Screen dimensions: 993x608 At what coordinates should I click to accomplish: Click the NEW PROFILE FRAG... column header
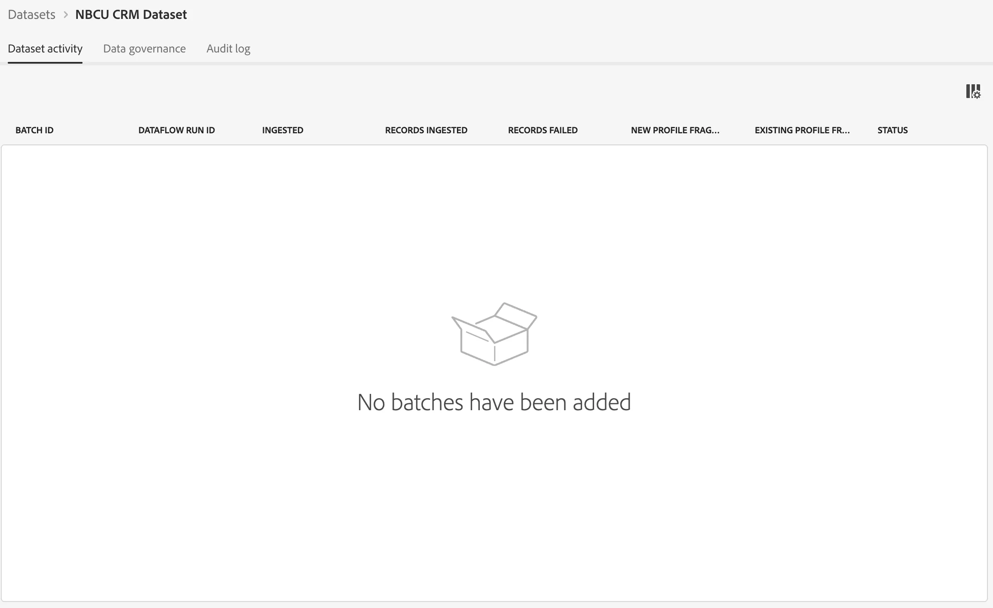pos(675,130)
